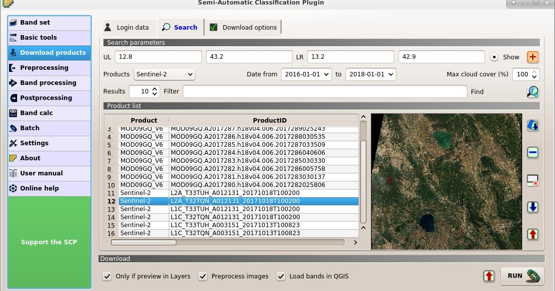Image resolution: width=555 pixels, height=291 pixels.
Task: Export settings using the orange arrow icon
Action: (489, 276)
